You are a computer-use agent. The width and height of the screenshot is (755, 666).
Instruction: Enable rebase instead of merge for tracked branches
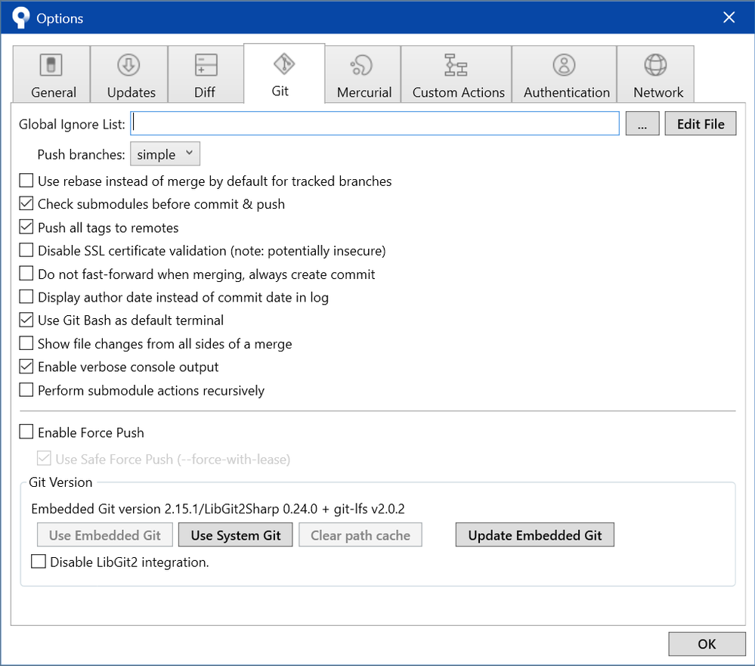[26, 181]
